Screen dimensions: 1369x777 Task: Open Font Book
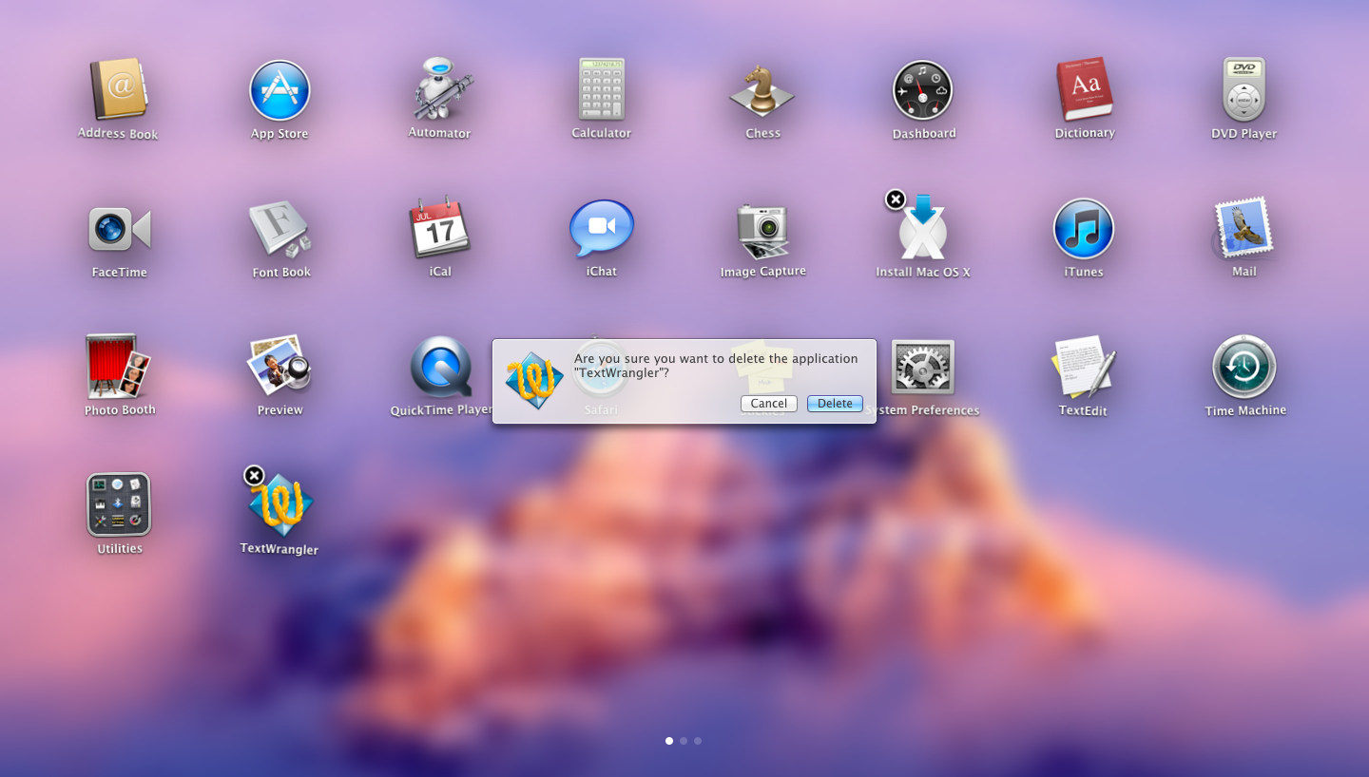(280, 229)
